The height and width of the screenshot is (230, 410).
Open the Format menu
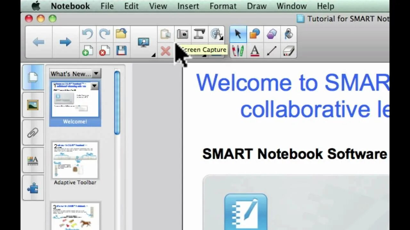[223, 6]
